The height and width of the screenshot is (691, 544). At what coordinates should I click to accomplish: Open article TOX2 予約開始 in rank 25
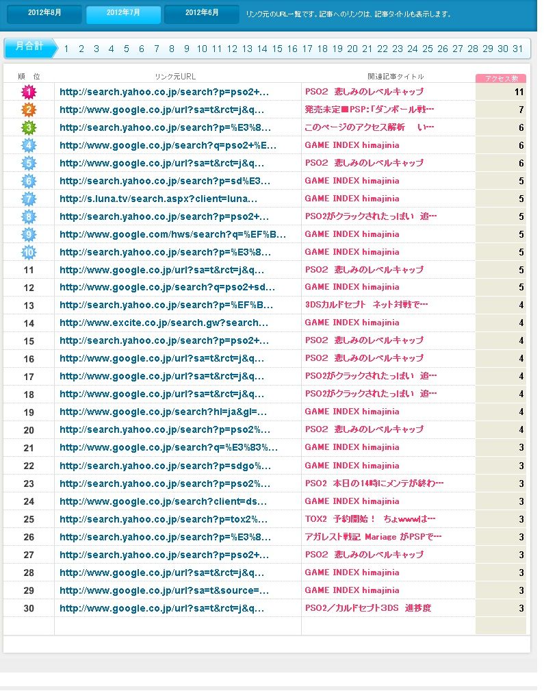coord(370,519)
